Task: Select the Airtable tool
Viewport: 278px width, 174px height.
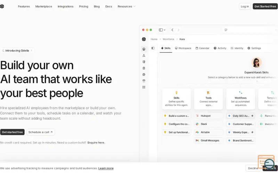Action: 208,132
